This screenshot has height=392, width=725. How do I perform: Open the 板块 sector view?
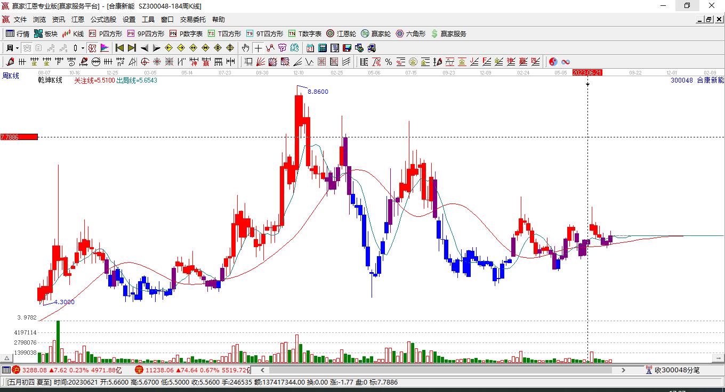pyautogui.click(x=46, y=34)
